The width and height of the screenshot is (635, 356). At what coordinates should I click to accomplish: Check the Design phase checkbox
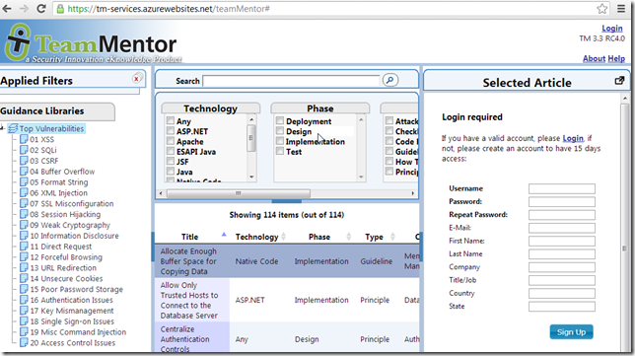point(280,131)
